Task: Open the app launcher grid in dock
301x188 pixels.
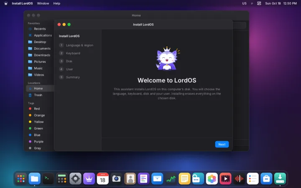Action: tap(21, 179)
